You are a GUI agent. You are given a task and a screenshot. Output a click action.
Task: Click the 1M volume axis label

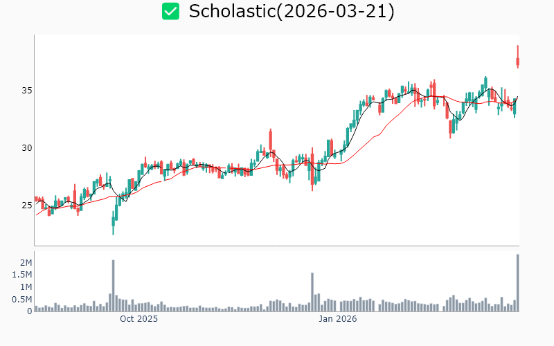tap(26, 287)
